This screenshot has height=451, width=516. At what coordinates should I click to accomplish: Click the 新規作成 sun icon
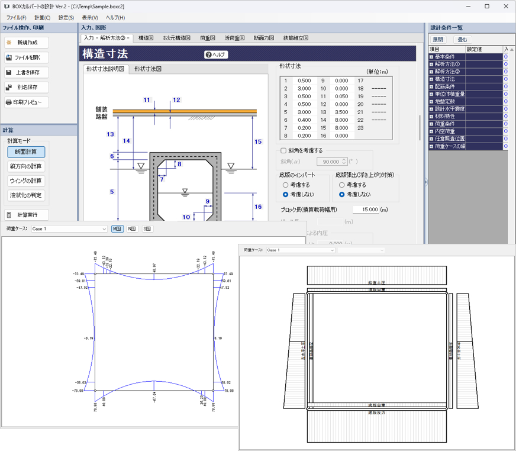[x=9, y=43]
